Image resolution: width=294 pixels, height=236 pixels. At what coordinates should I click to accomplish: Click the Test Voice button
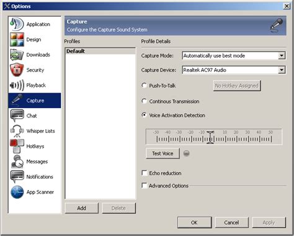click(x=163, y=153)
